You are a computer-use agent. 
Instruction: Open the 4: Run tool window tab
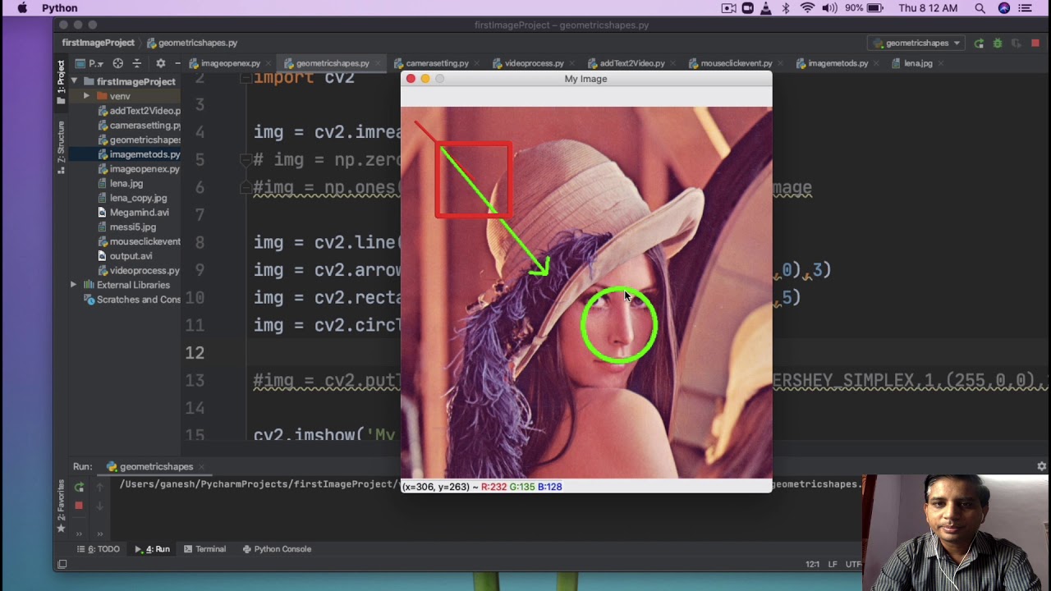click(x=153, y=549)
